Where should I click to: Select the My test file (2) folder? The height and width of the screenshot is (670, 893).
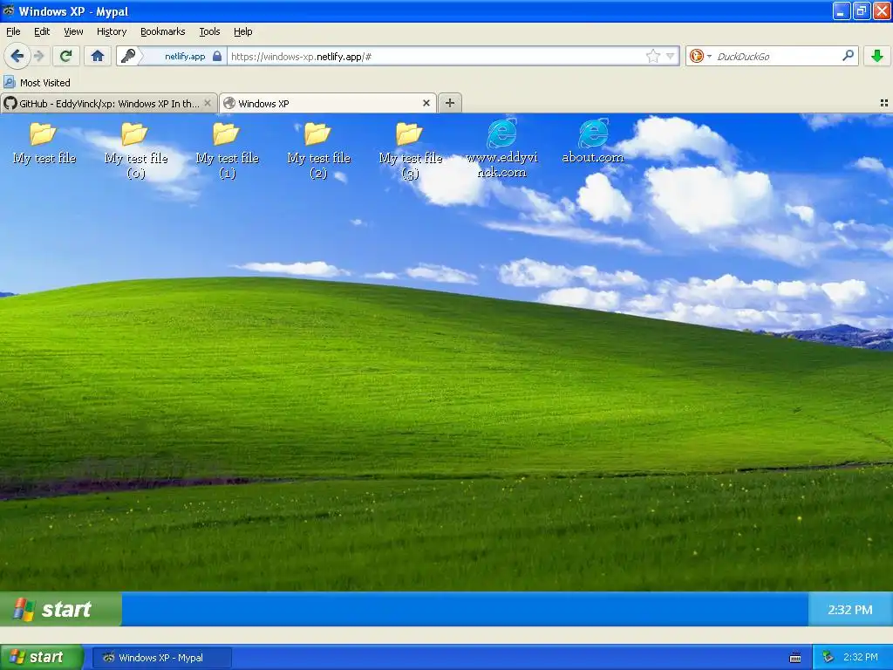point(318,150)
